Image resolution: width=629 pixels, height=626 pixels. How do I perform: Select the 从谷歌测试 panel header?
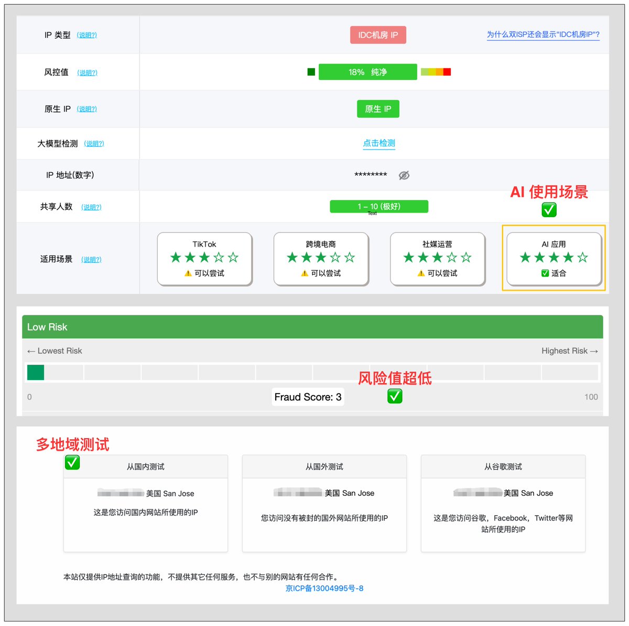503,466
